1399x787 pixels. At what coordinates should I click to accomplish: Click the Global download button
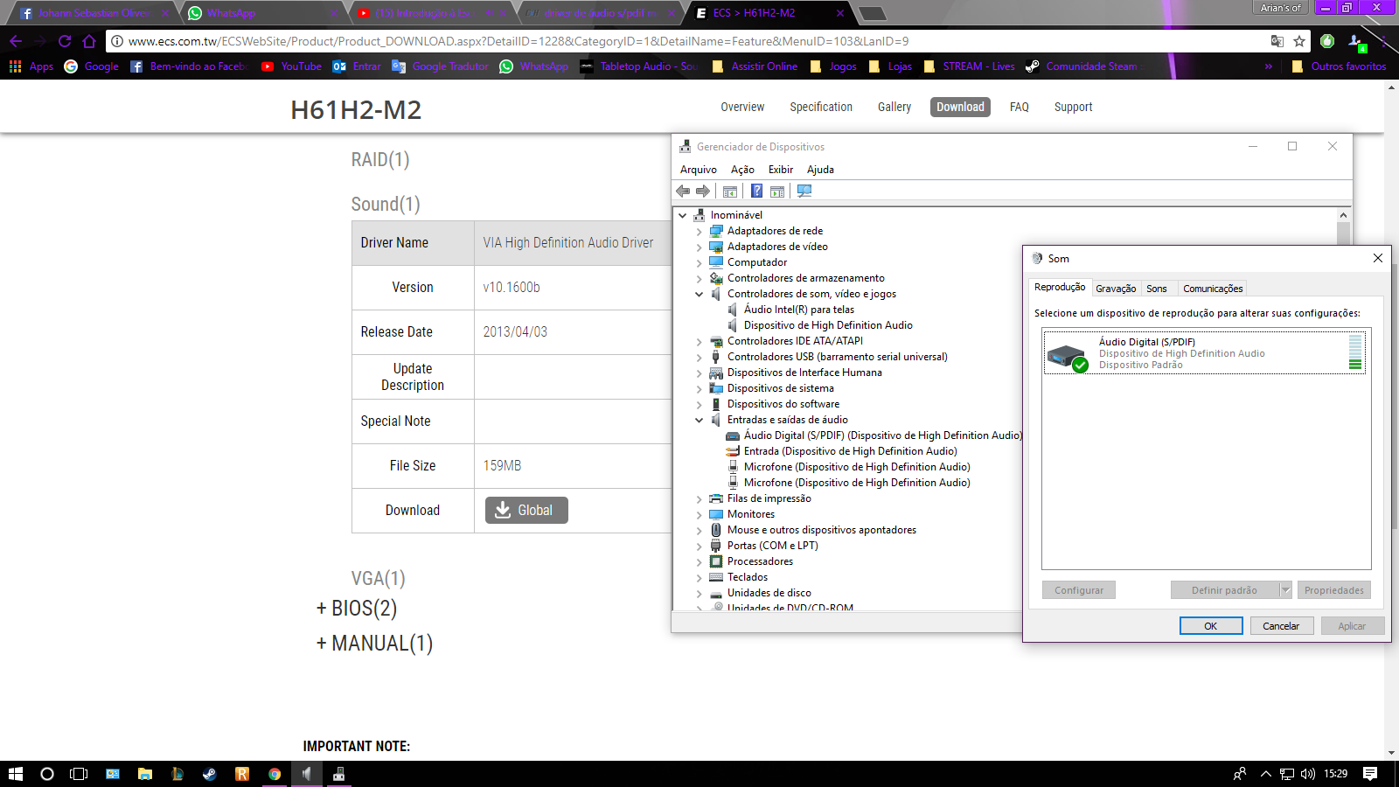526,510
